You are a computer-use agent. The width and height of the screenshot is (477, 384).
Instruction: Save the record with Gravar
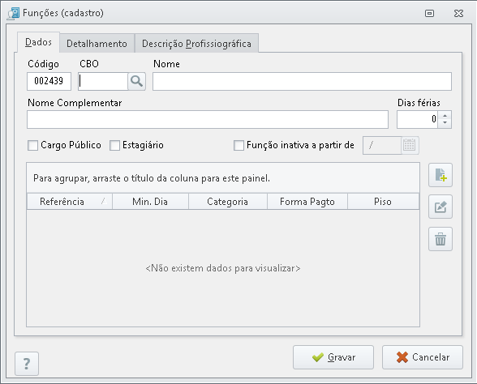point(333,357)
